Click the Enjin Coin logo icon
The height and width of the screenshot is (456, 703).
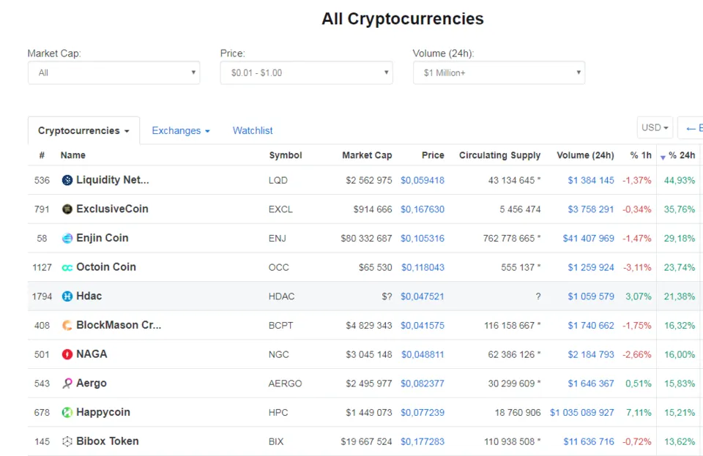(x=67, y=239)
